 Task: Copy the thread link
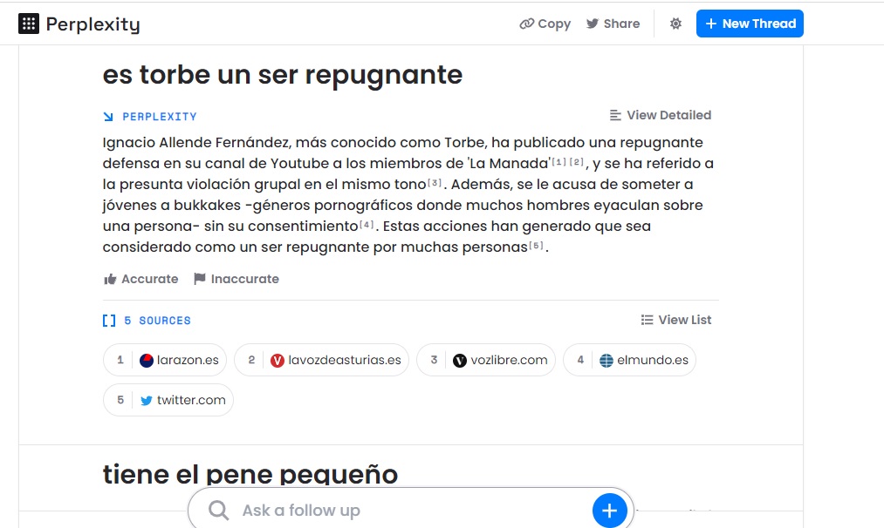[x=545, y=24]
